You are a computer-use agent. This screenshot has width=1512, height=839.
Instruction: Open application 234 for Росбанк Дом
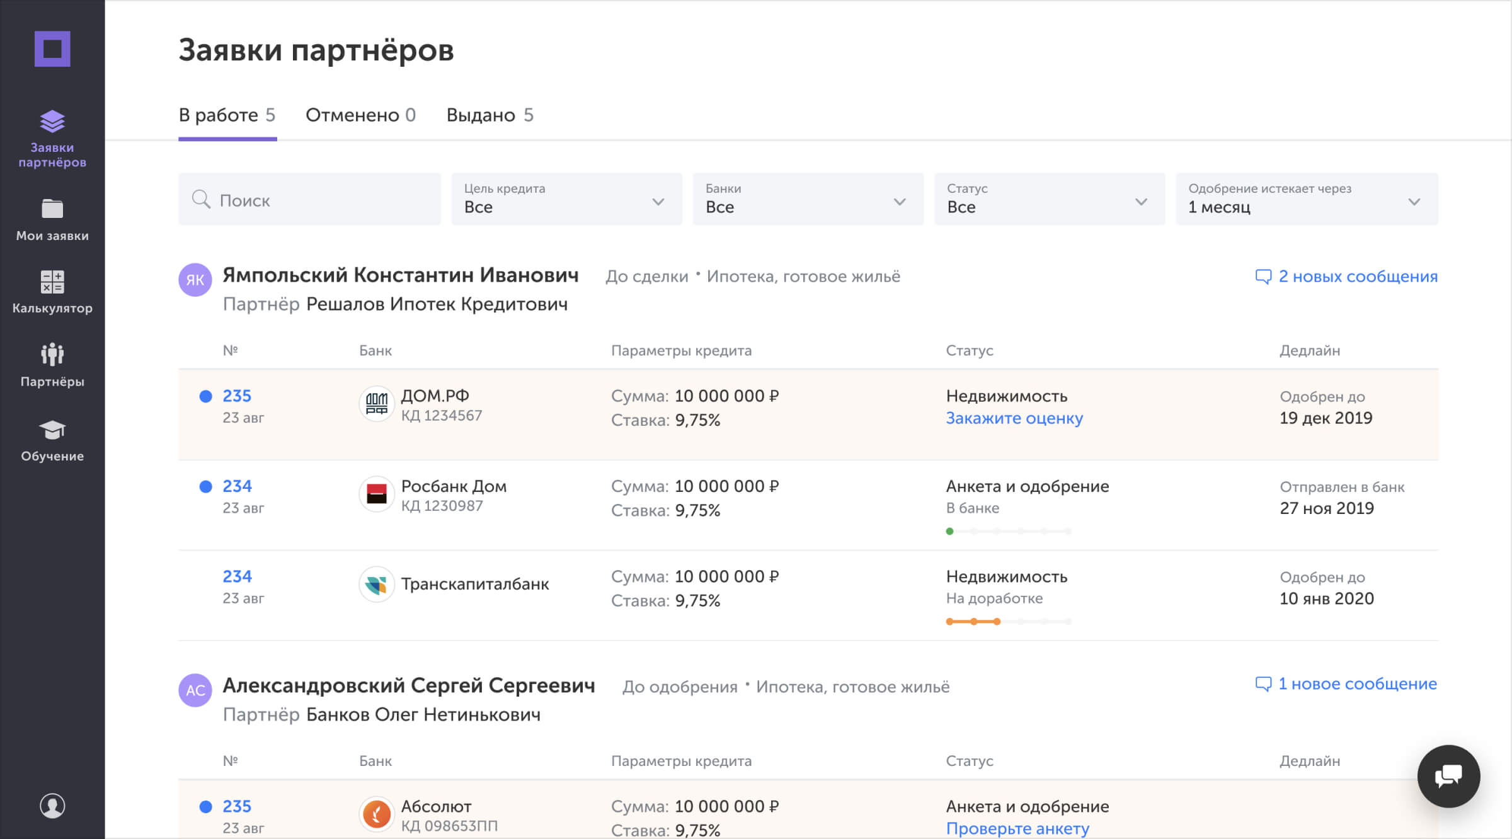[237, 486]
